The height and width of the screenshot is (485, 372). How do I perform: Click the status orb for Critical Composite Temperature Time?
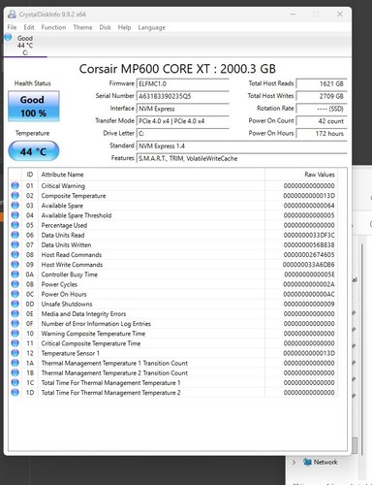15,343
